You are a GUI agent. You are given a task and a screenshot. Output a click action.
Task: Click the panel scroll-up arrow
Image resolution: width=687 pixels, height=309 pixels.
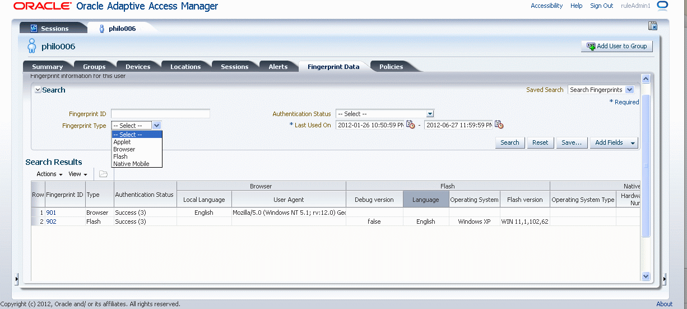click(x=646, y=79)
